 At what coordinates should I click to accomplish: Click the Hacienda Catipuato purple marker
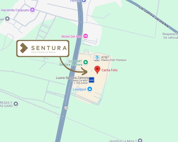pyautogui.click(x=33, y=10)
